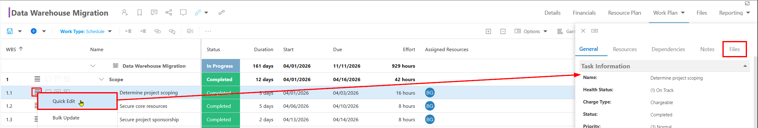Collapse the Data Warehouse Migration root row
This screenshot has height=128, width=758.
[93, 66]
